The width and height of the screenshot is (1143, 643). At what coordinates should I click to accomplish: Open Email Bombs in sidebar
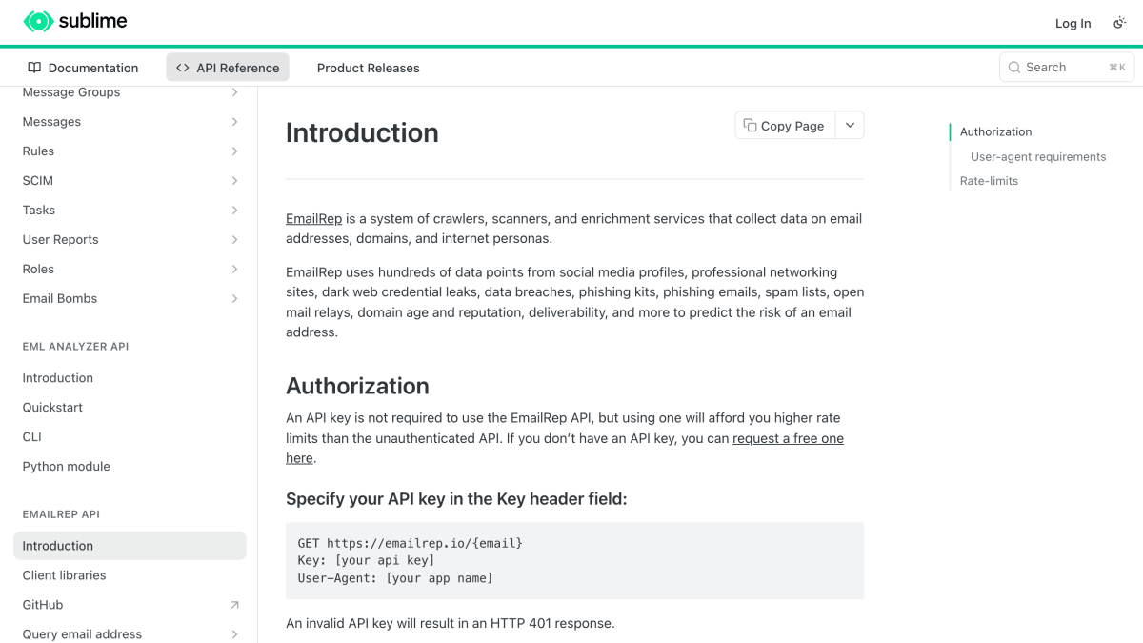(130, 299)
